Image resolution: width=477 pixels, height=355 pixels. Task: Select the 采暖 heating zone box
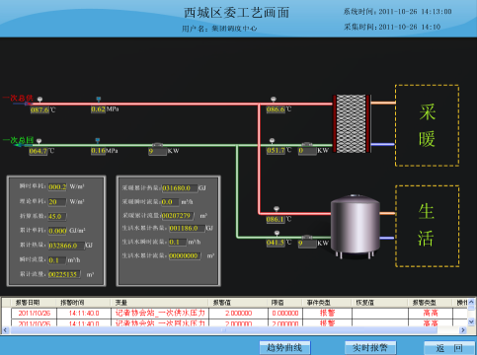tap(427, 125)
